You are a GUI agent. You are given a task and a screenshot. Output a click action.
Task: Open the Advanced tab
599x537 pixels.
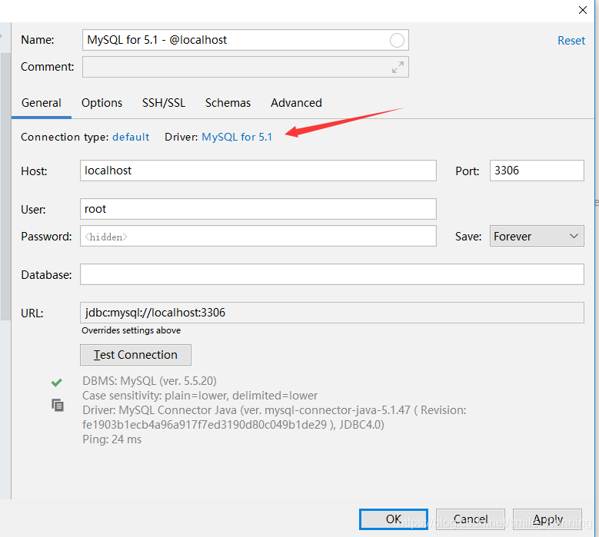(x=296, y=103)
